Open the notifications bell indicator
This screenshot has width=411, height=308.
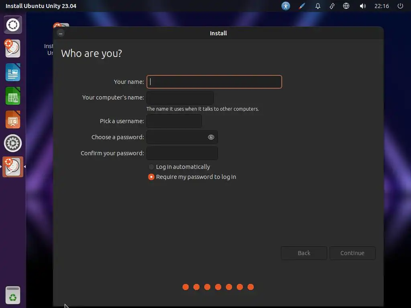[x=318, y=6]
